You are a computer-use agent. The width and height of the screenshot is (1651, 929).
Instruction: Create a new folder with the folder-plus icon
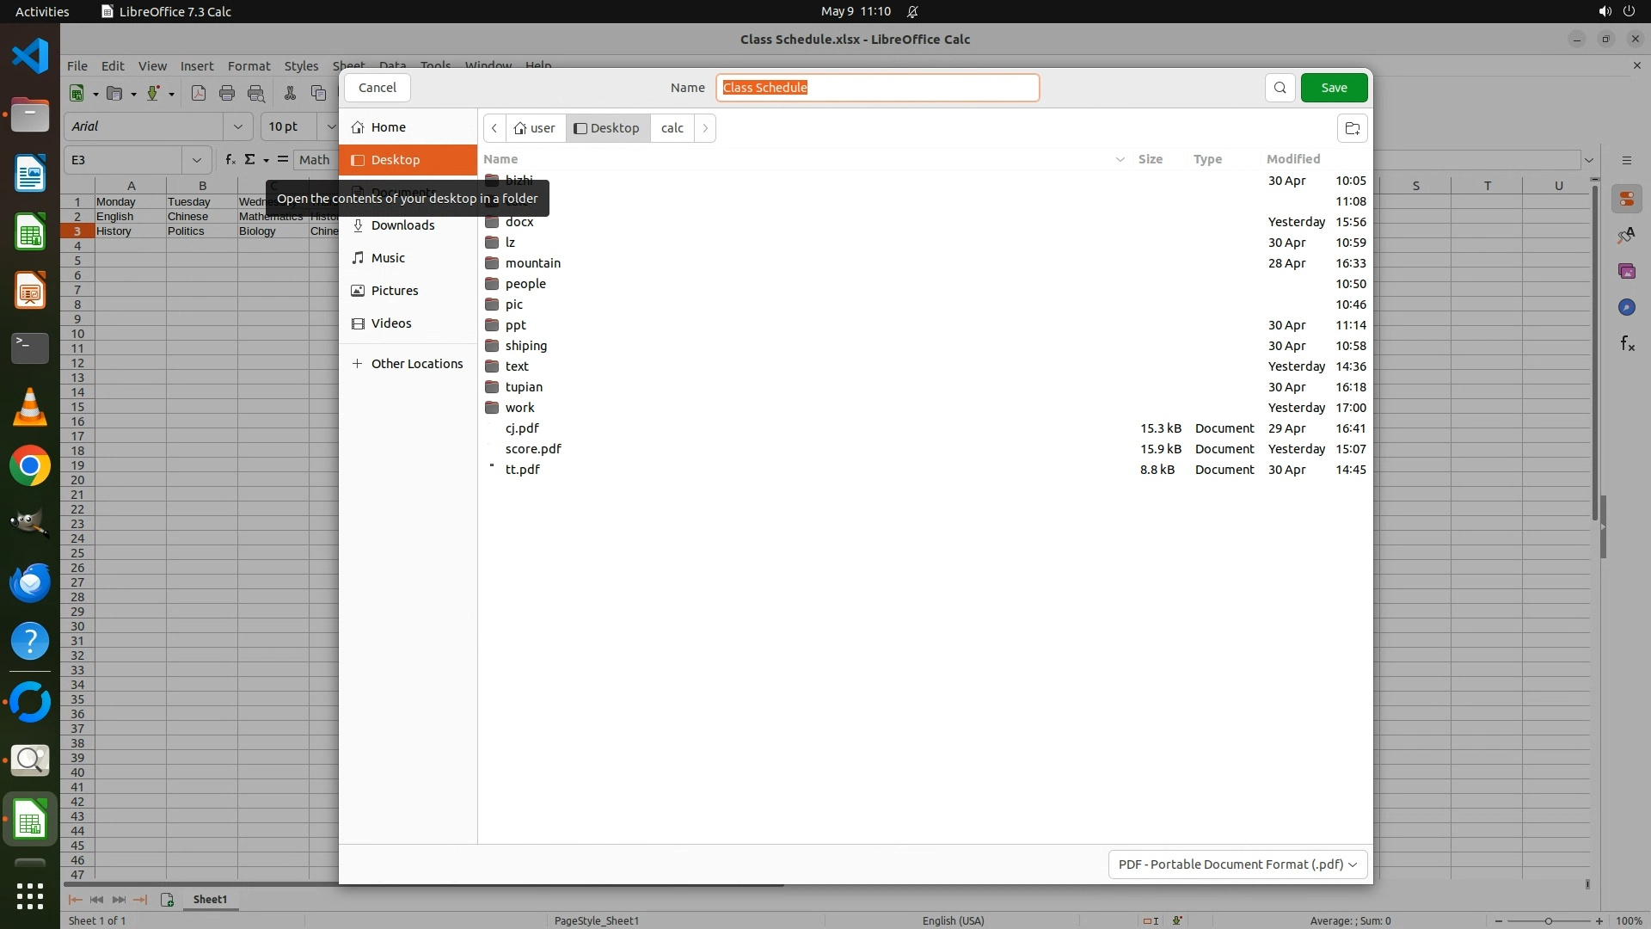point(1352,129)
